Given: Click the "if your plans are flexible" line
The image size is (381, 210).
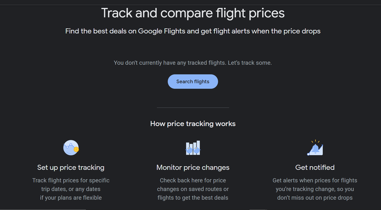Looking at the screenshot, I should click(x=71, y=198).
